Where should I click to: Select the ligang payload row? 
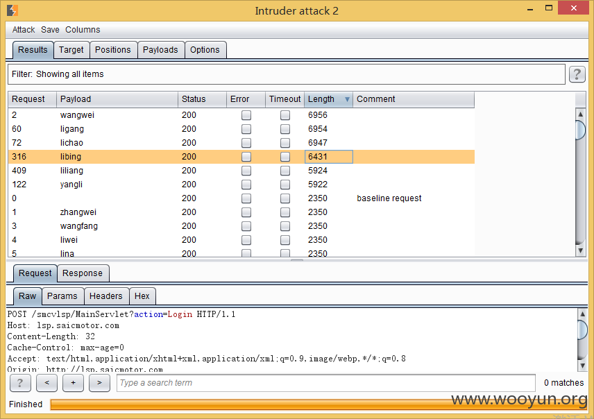241,129
